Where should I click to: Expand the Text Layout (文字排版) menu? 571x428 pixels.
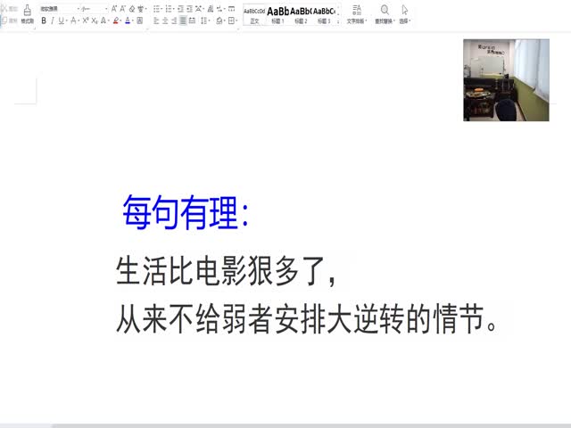(x=356, y=13)
